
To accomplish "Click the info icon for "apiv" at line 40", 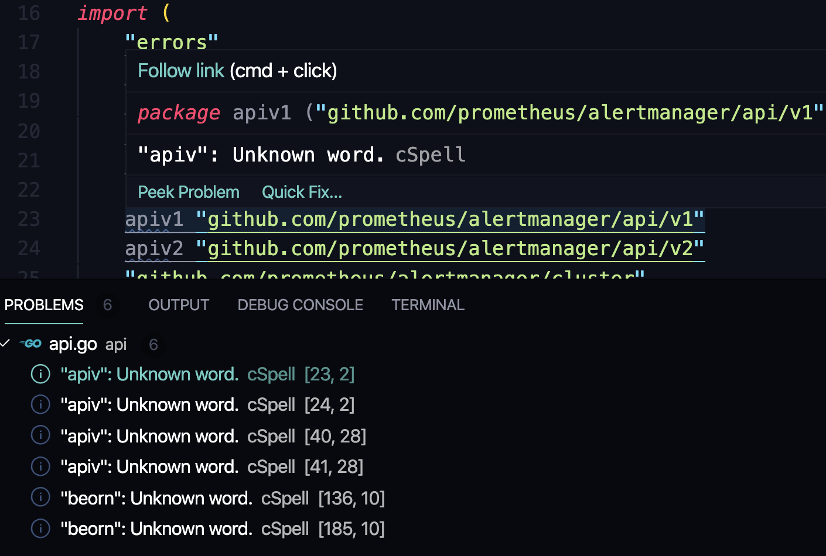I will pyautogui.click(x=40, y=435).
